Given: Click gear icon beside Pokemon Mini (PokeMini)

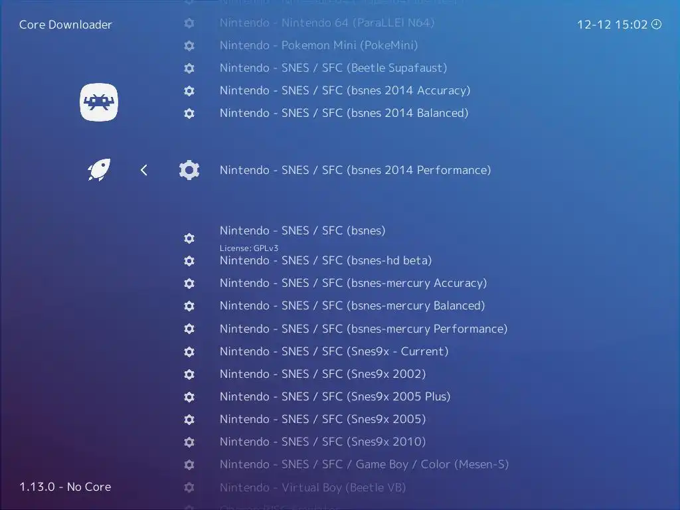Looking at the screenshot, I should (x=189, y=46).
